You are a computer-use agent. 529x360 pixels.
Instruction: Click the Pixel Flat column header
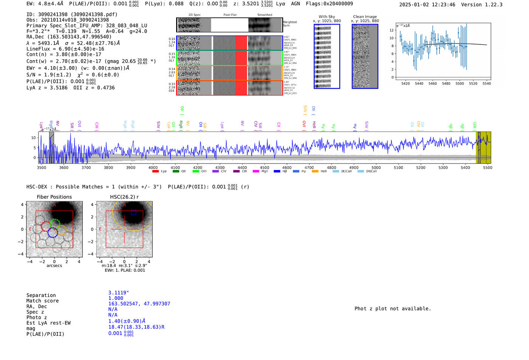pyautogui.click(x=230, y=15)
